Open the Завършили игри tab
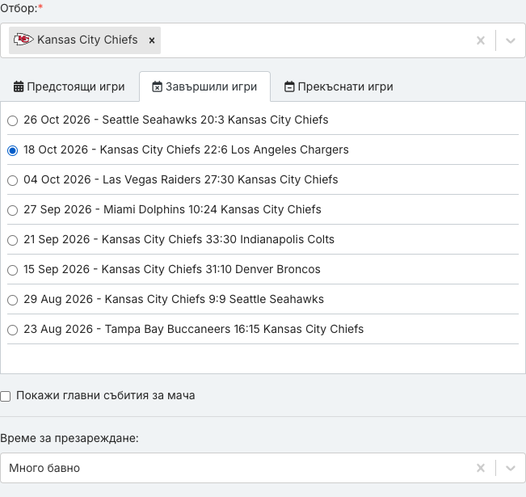 click(204, 86)
